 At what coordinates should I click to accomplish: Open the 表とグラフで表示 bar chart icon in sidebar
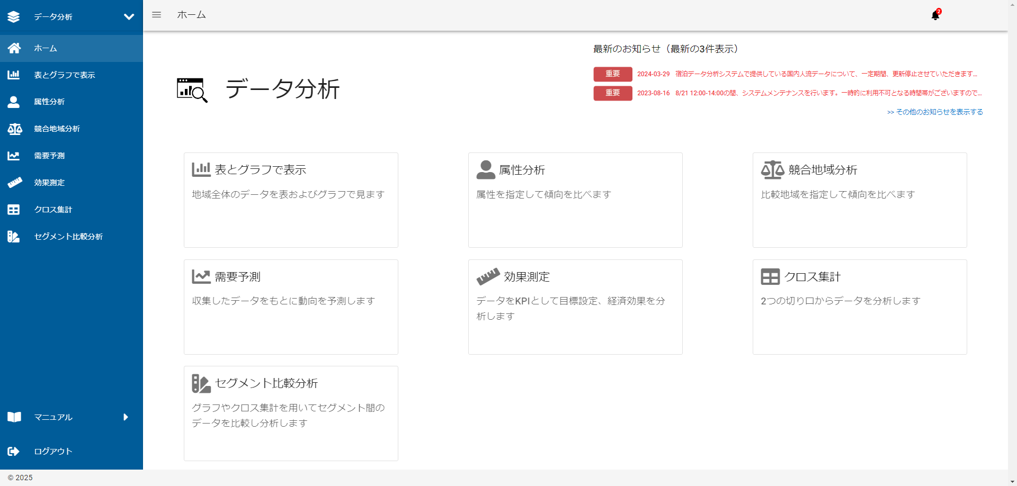point(13,75)
